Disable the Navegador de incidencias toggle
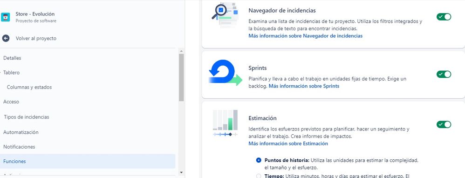 pos(444,17)
